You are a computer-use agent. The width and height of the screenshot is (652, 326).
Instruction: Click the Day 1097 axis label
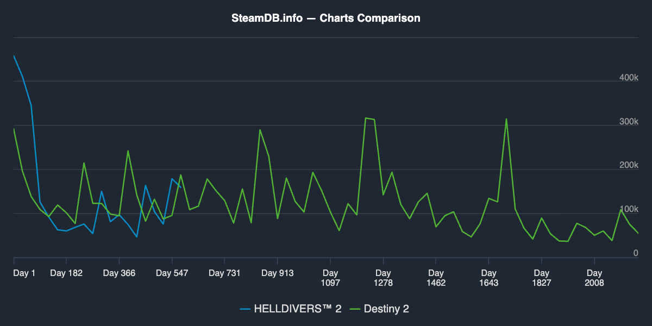coord(330,278)
